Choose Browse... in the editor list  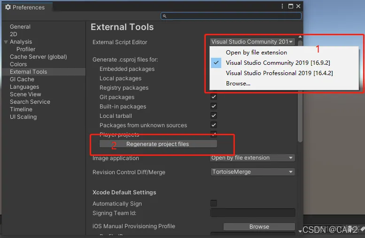click(238, 84)
